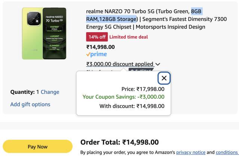This screenshot has width=239, height=157.
Task: Click the realme NARZO phone image
Action: pyautogui.click(x=44, y=33)
